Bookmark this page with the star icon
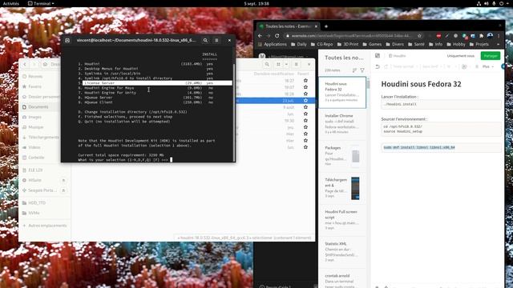513x288 pixels. coord(419,35)
